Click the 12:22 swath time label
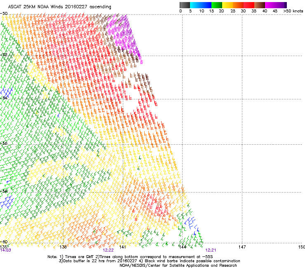The image size is (305, 268). click(x=108, y=250)
